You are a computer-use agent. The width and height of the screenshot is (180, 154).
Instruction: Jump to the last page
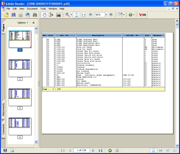coord(100,150)
